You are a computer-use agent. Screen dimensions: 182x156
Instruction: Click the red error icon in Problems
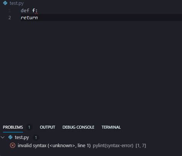point(13,145)
